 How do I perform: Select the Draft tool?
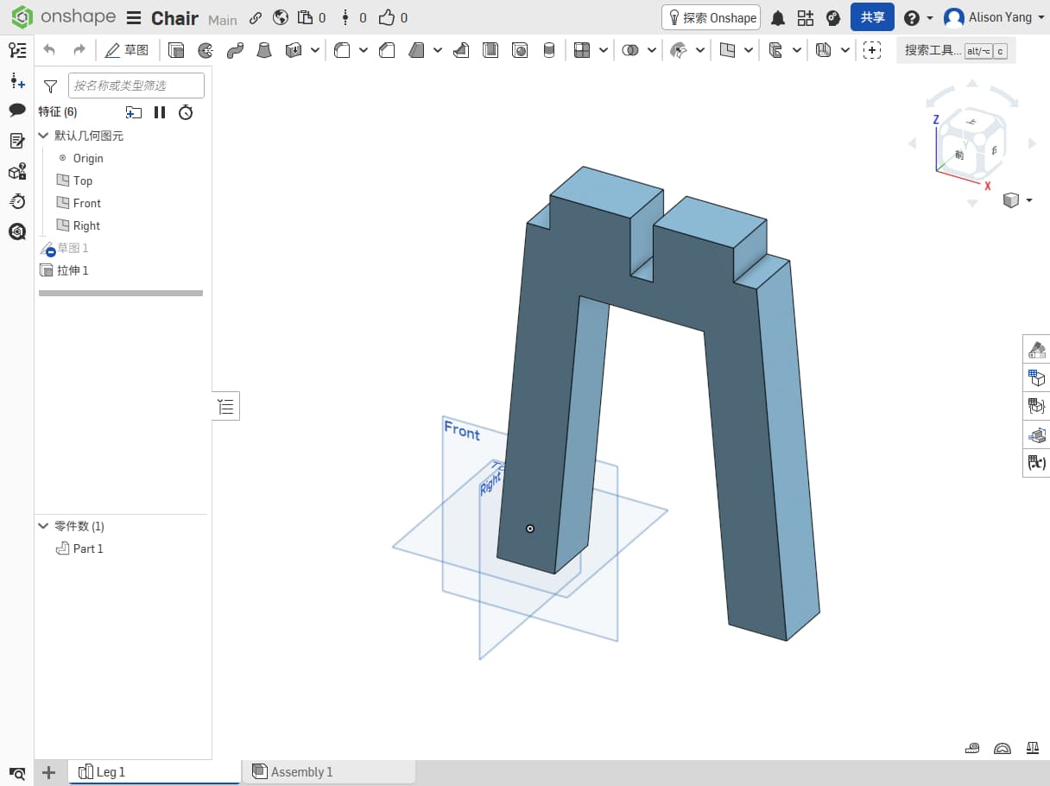tap(416, 50)
